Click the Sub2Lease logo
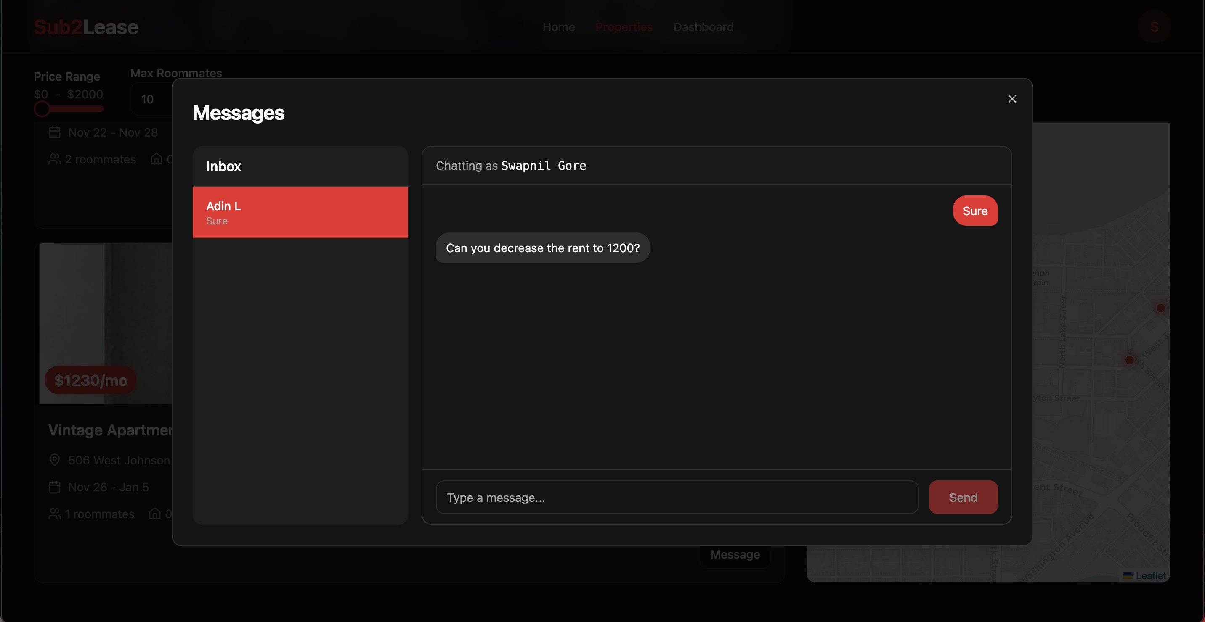1205x622 pixels. [86, 27]
